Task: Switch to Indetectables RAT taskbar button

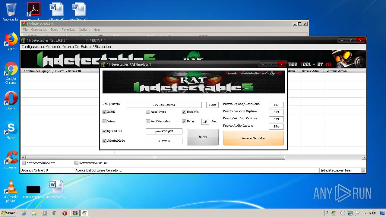Action: tap(85, 213)
